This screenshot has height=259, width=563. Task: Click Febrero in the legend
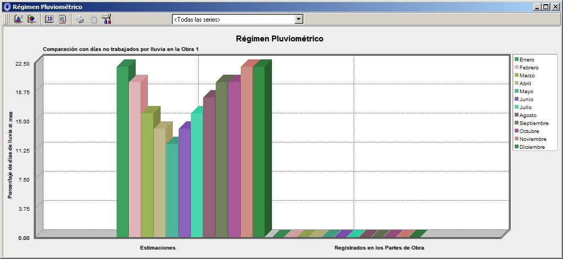[x=529, y=67]
